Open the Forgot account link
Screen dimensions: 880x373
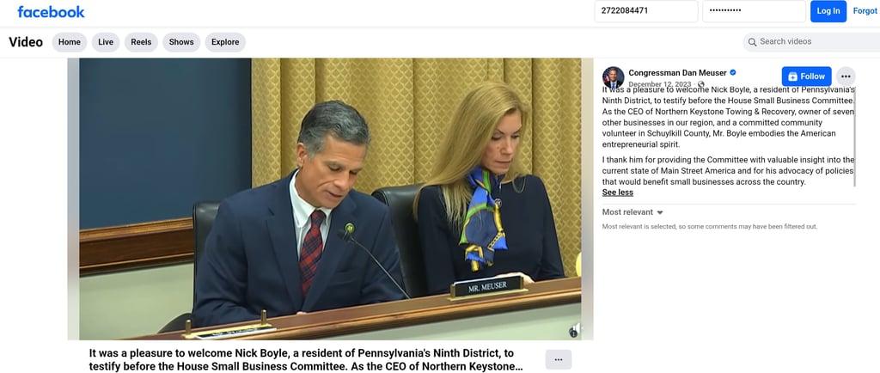coord(865,11)
